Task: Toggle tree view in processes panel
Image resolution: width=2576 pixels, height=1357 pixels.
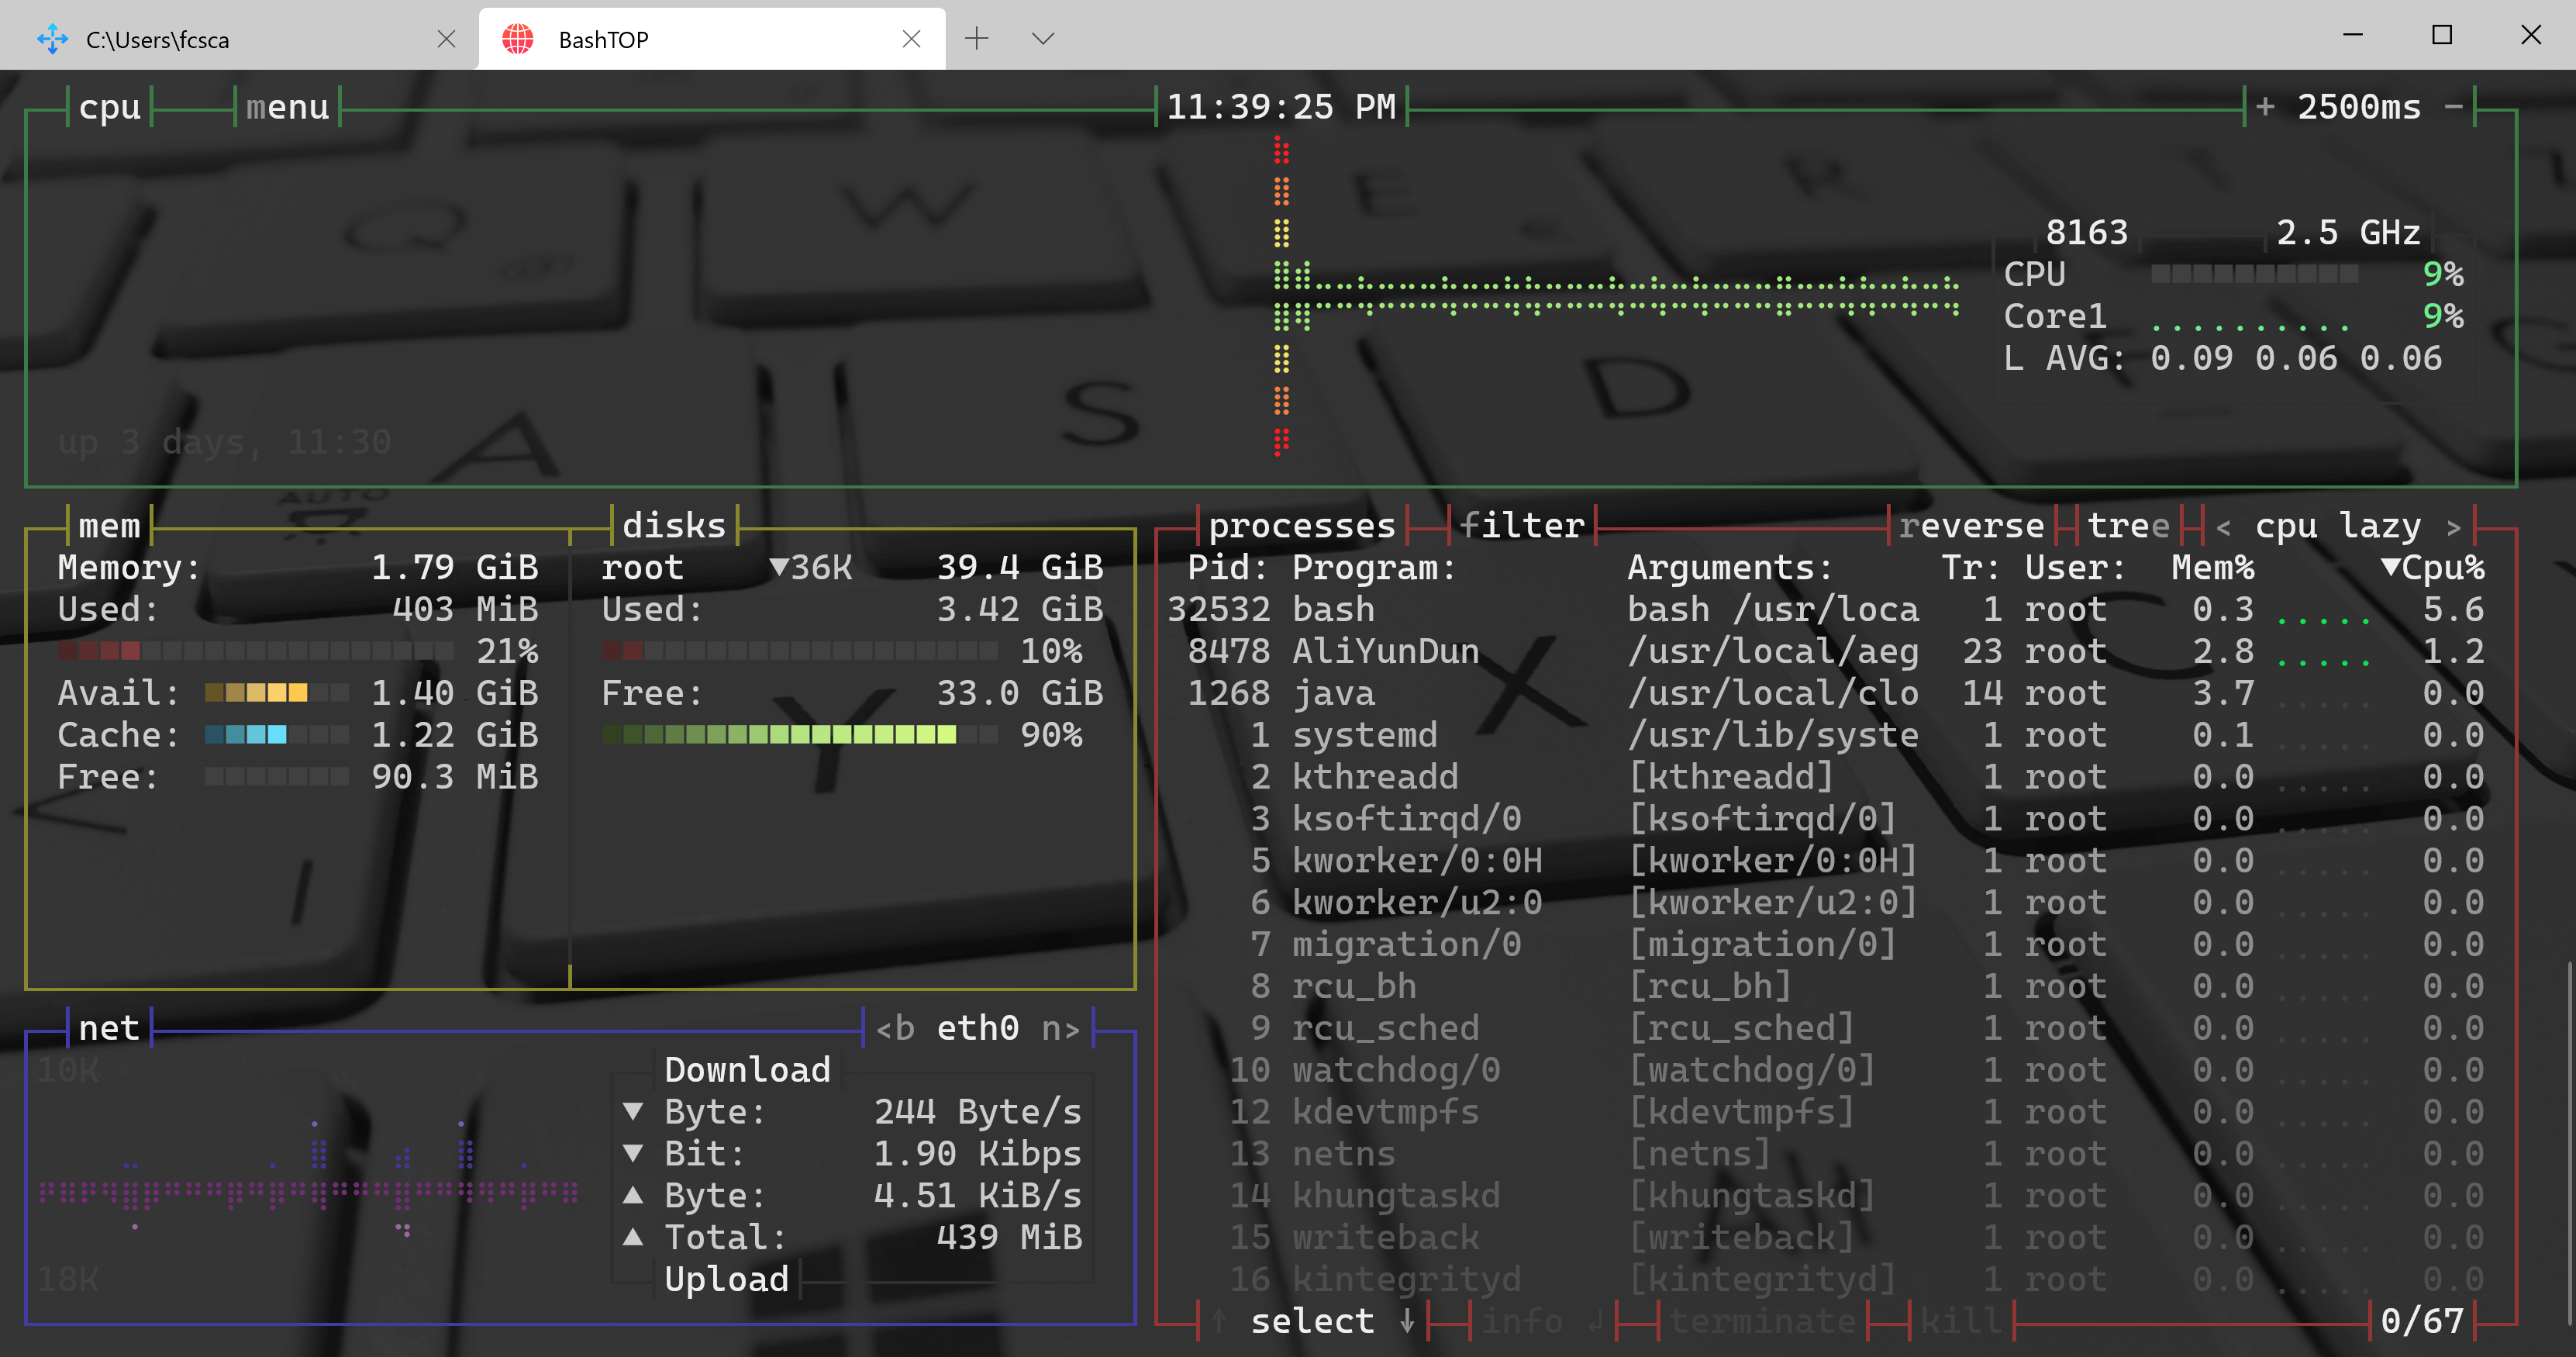Action: pos(2128,526)
